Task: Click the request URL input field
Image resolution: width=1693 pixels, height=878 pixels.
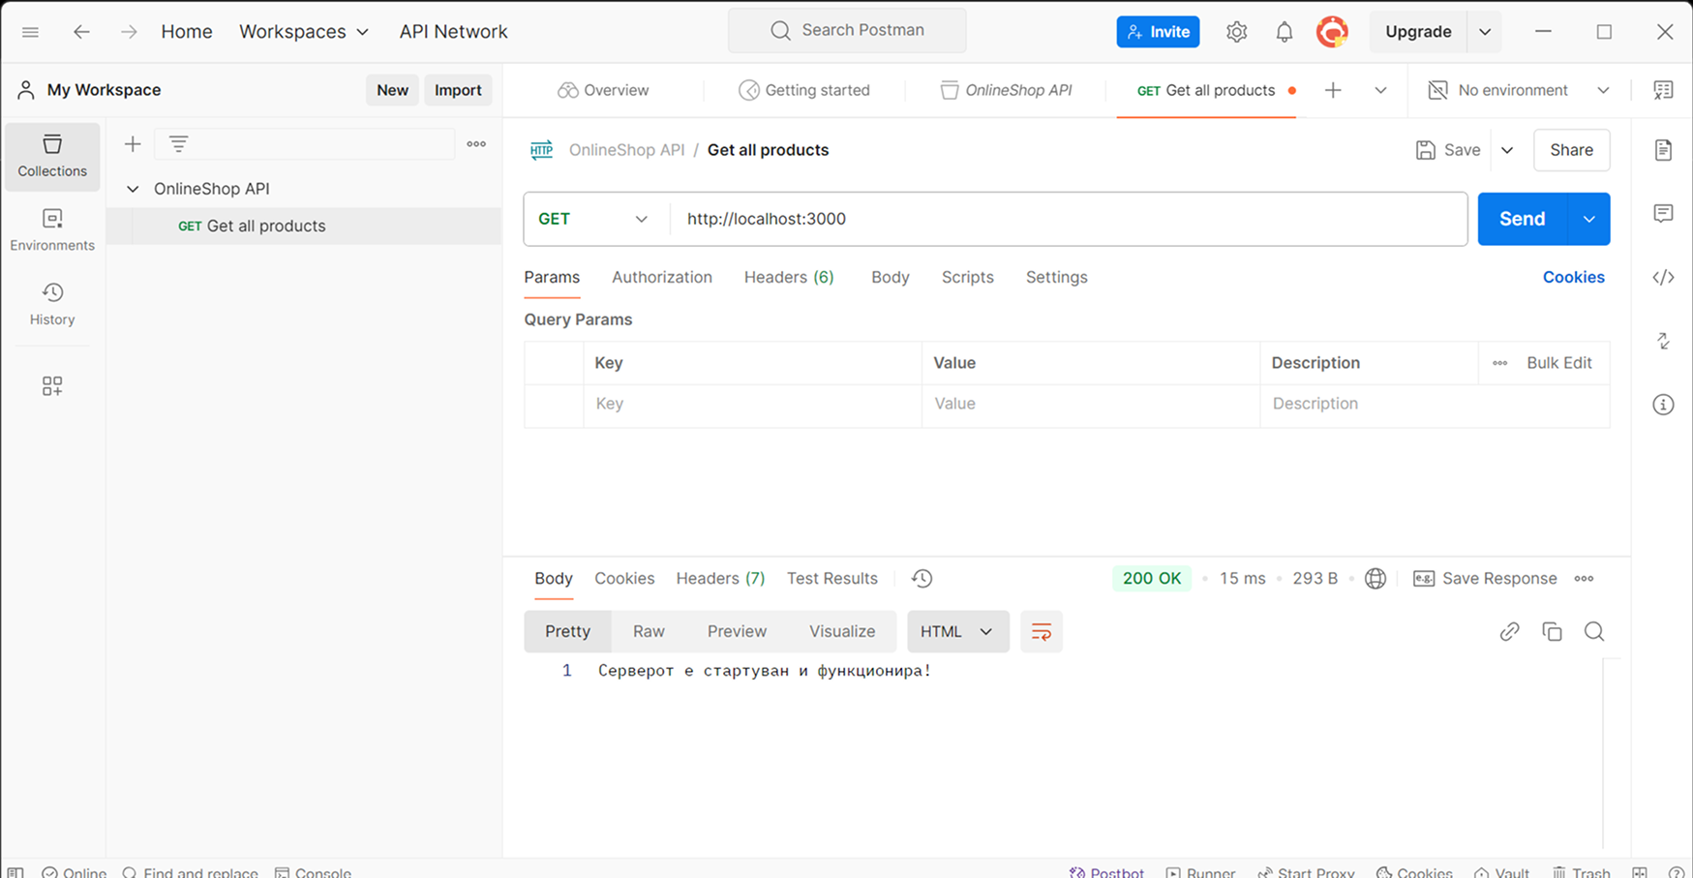Action: (x=1065, y=219)
